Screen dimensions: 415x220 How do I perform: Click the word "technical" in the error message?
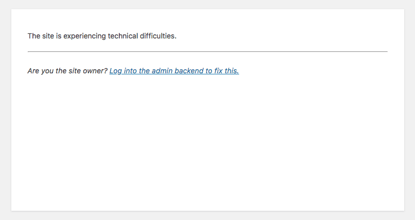tap(122, 36)
